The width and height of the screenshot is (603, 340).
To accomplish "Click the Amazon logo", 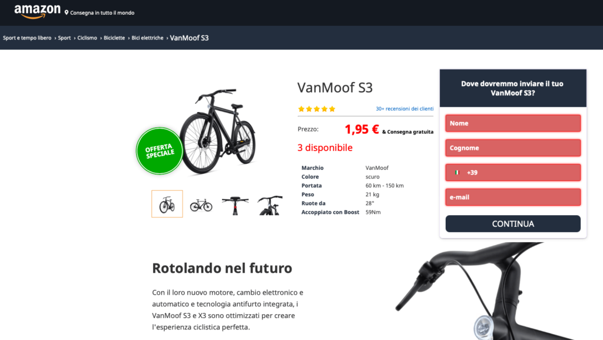I will point(37,12).
